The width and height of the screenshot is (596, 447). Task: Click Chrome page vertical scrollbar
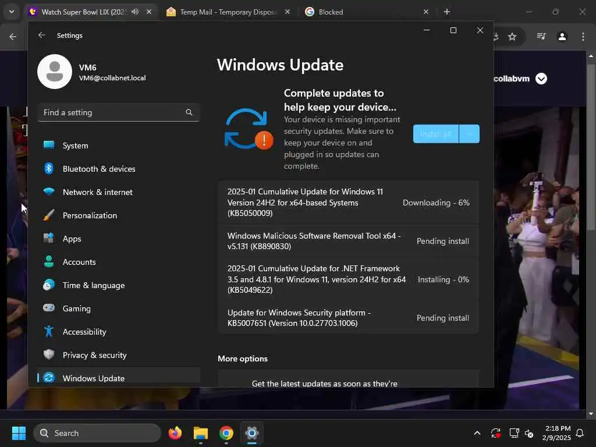tap(591, 146)
